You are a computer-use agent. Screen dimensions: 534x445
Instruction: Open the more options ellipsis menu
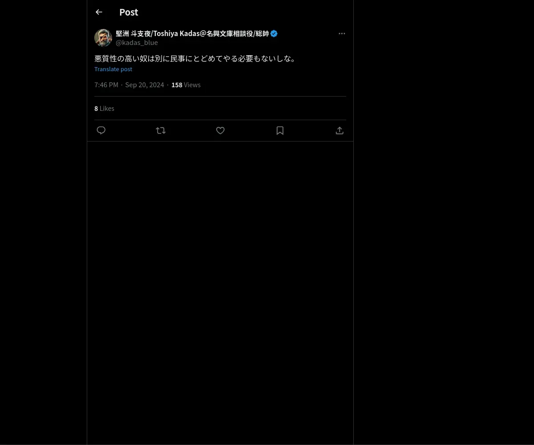pos(342,33)
